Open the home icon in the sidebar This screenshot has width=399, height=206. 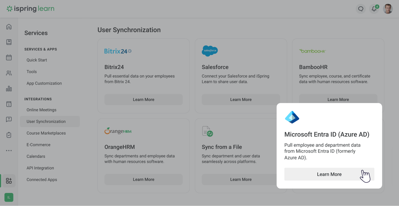click(9, 27)
